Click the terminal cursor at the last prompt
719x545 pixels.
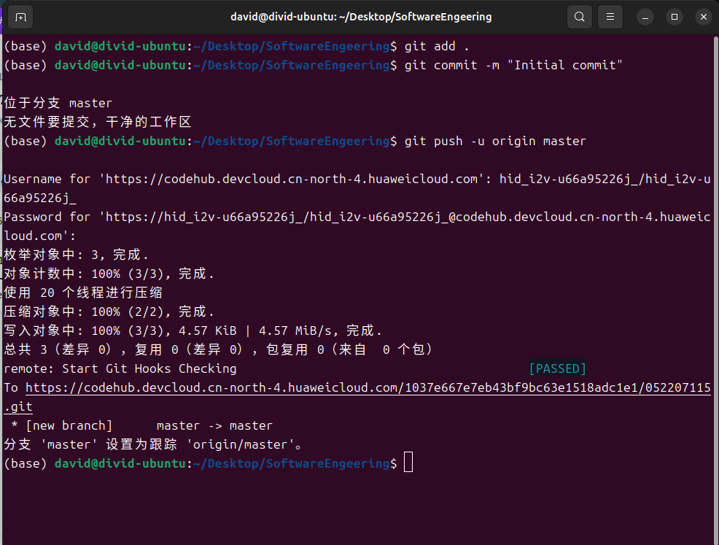(408, 463)
